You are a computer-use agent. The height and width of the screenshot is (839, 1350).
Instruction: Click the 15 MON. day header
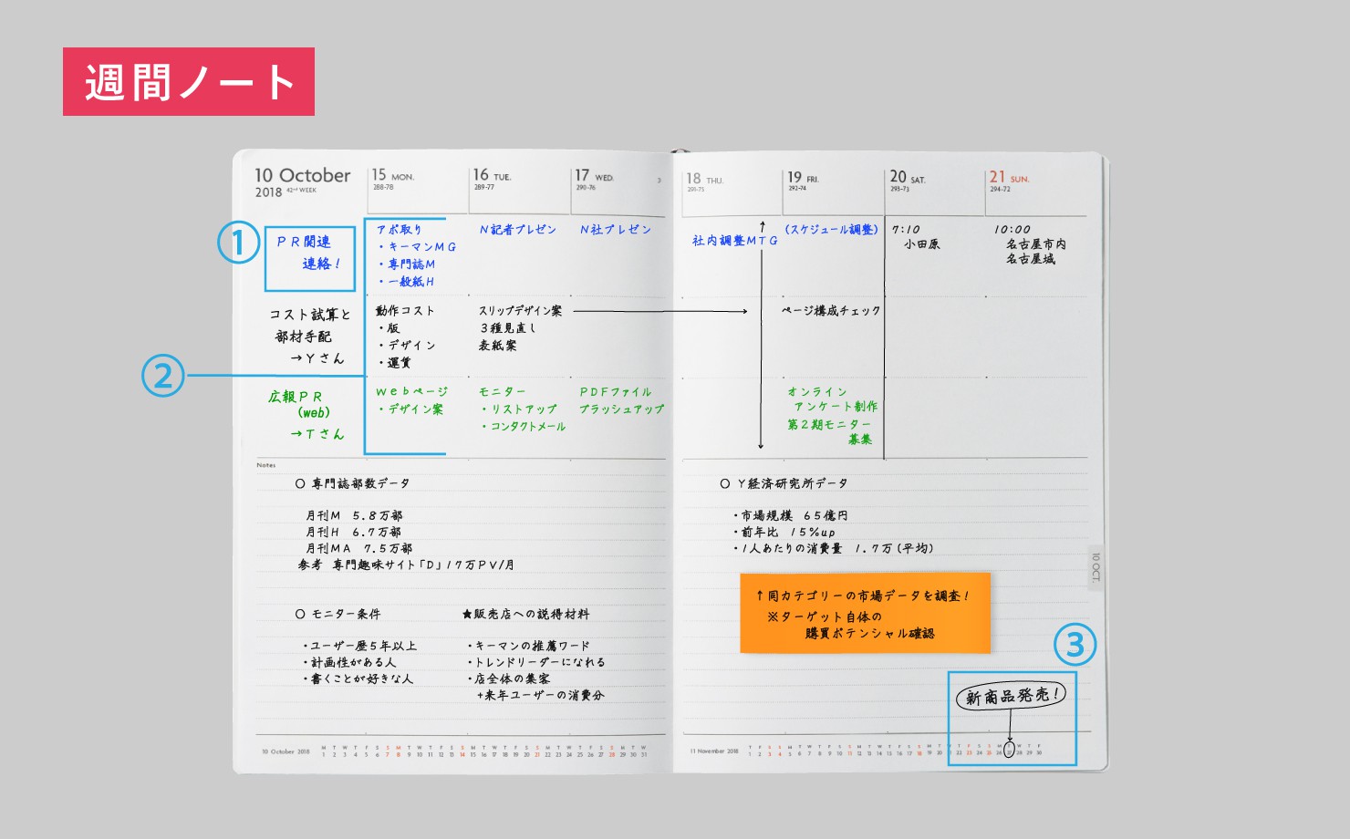(x=393, y=179)
